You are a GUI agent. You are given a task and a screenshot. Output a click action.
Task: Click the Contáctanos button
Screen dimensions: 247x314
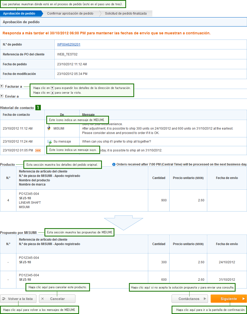point(190,299)
